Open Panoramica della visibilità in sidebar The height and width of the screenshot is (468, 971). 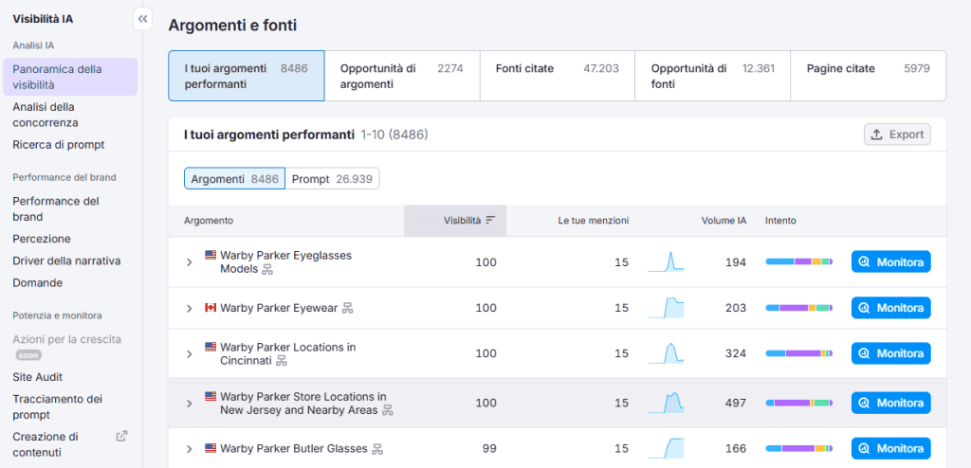click(x=70, y=77)
